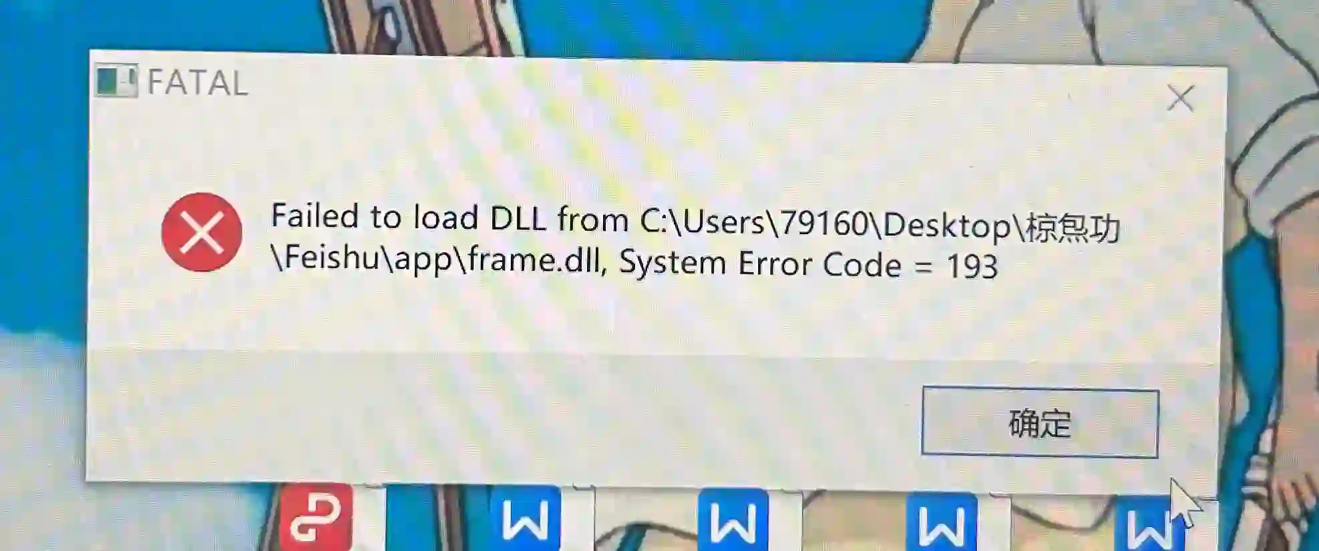Select the fourth W icon under the cursor
Image resolution: width=1319 pixels, height=551 pixels.
pos(1147,525)
